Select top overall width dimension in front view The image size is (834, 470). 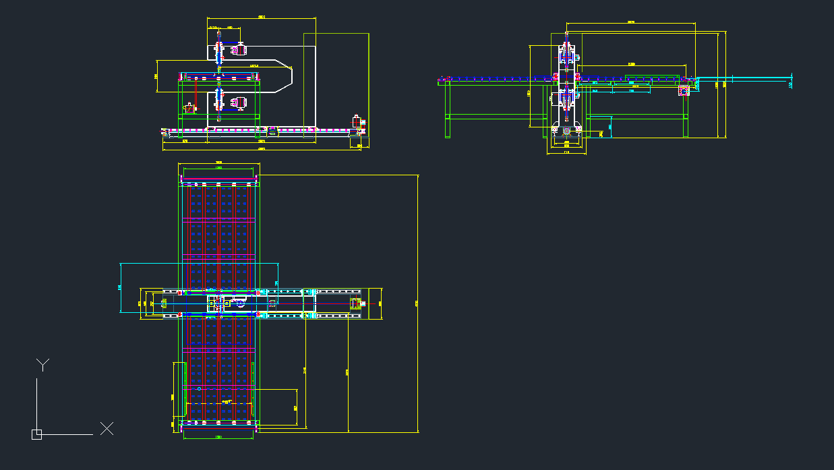coord(262,19)
